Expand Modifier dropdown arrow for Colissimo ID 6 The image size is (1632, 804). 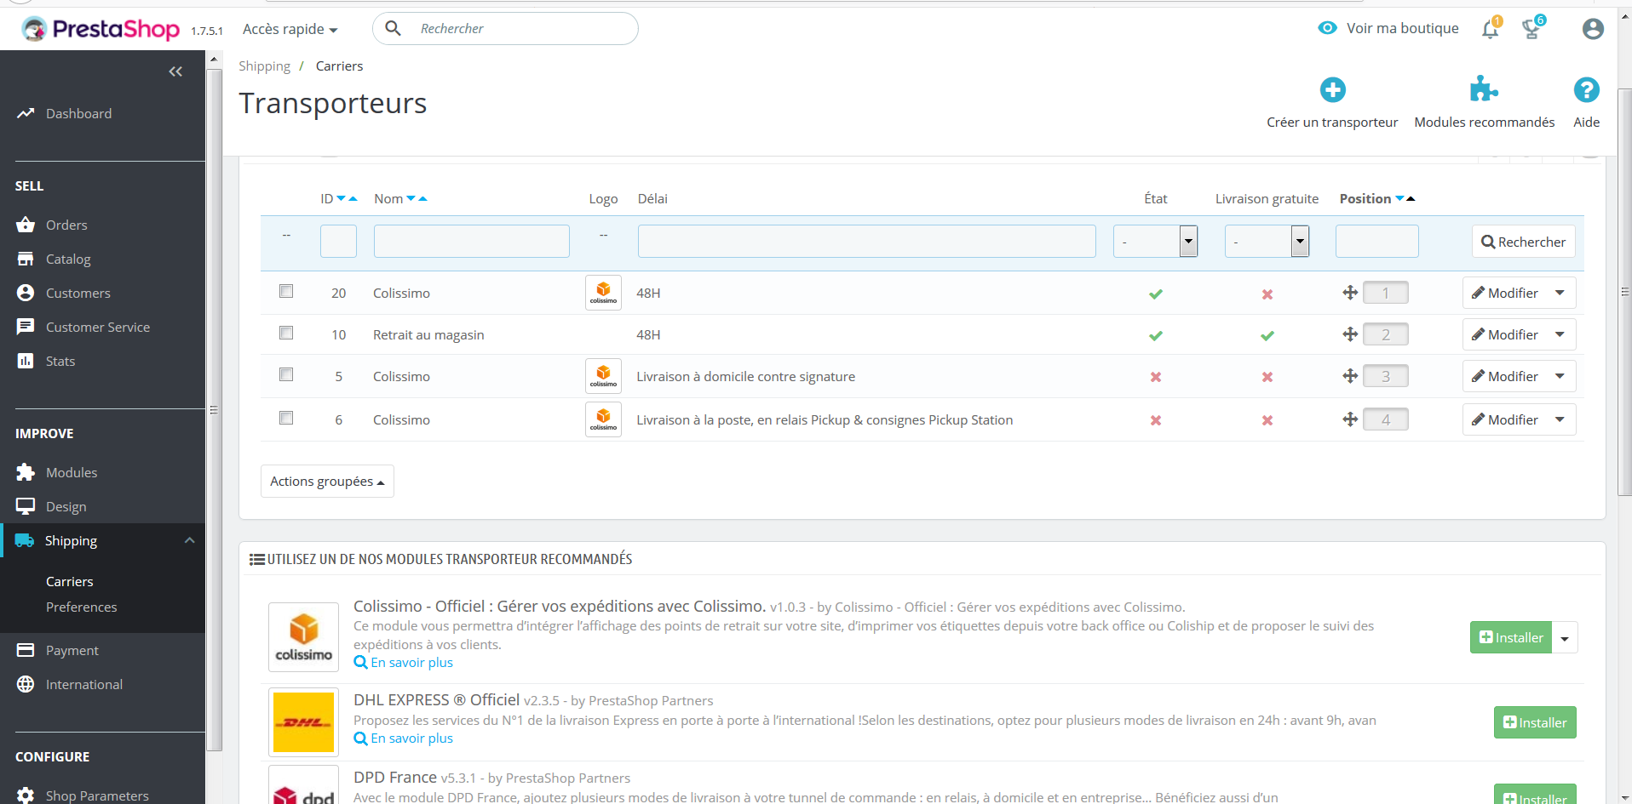[x=1560, y=419]
